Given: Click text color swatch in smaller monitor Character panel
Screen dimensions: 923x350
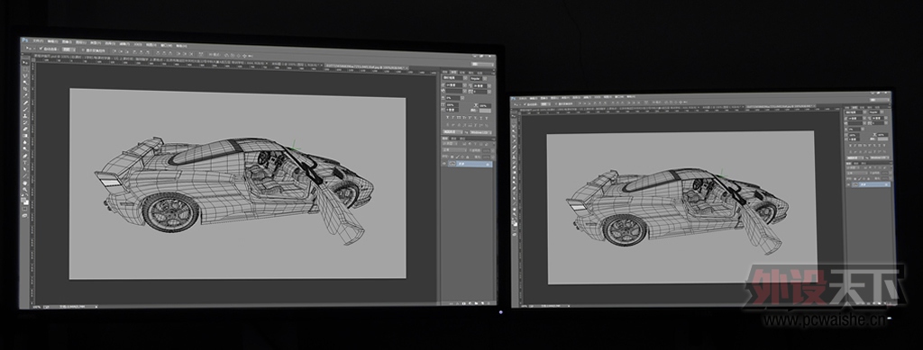Looking at the screenshot, I should [x=882, y=139].
